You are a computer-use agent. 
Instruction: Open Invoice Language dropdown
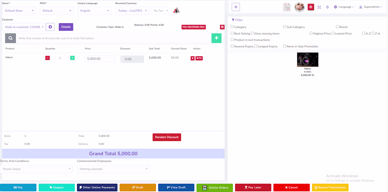(x=94, y=11)
